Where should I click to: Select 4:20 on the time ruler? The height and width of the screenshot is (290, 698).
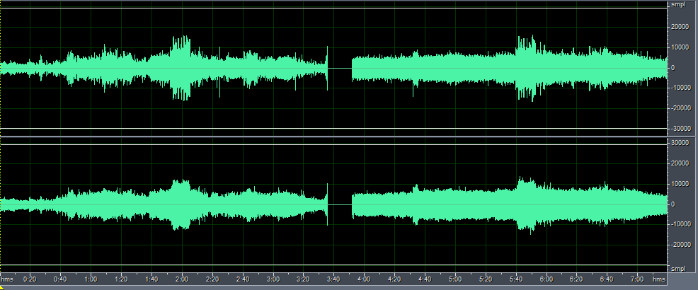[394, 279]
